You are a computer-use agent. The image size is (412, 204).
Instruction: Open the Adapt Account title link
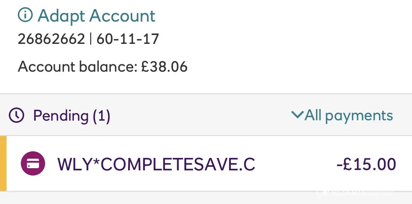(x=96, y=16)
